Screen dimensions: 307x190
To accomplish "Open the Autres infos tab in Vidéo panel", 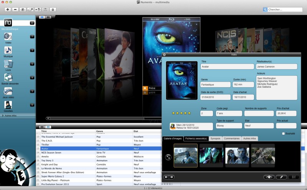I will coord(250,139).
